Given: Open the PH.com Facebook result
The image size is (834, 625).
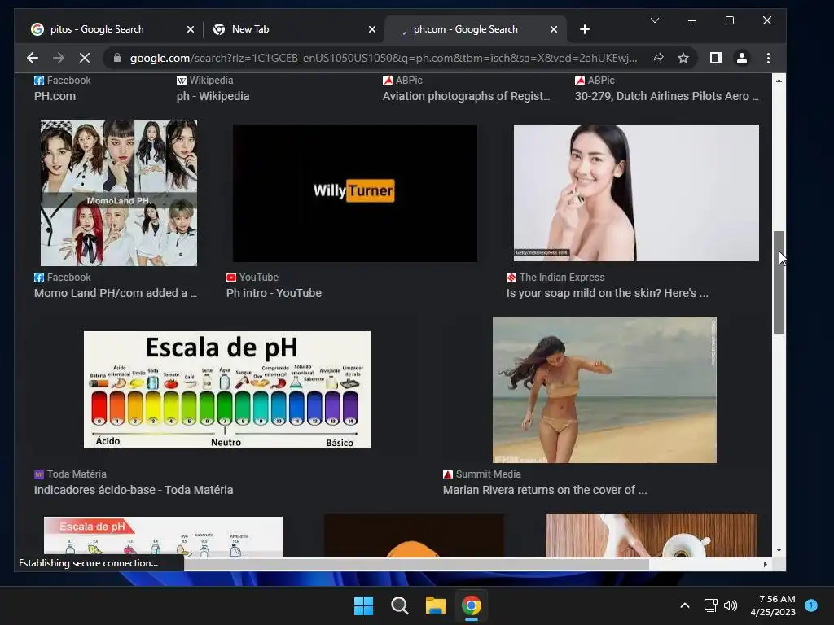Looking at the screenshot, I should 55,96.
